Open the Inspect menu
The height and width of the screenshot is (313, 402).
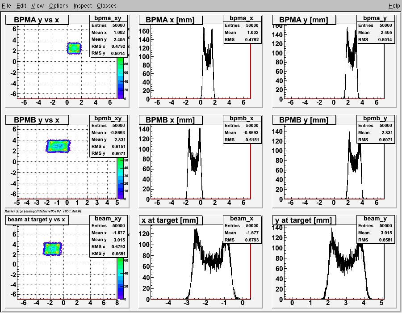coord(82,5)
